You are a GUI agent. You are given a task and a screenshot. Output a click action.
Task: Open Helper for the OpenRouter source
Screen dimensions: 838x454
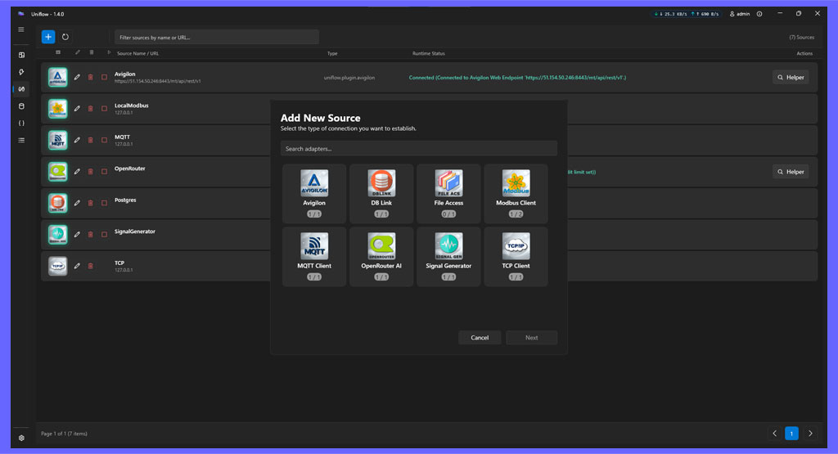coord(791,172)
